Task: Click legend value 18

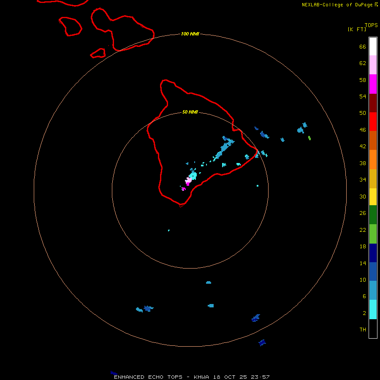Action: [x=363, y=247]
